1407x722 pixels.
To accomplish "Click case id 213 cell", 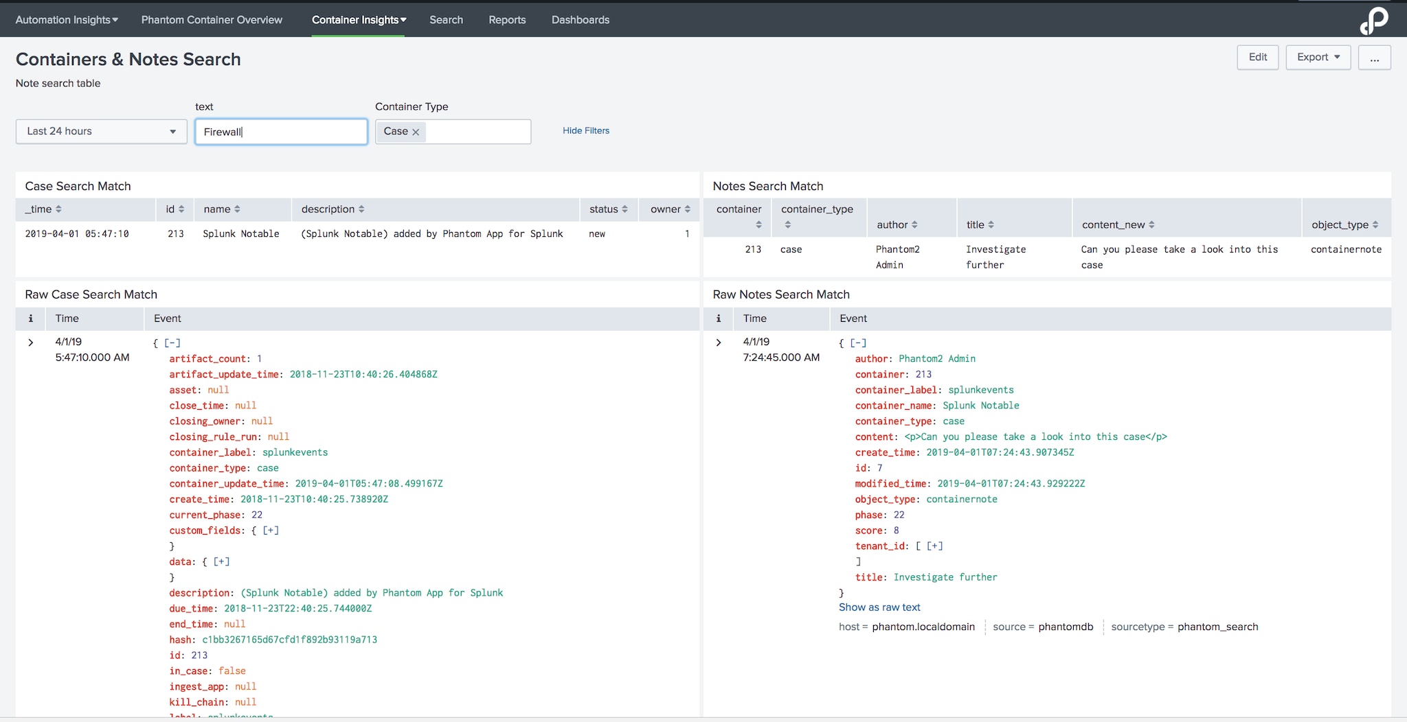I will point(176,234).
